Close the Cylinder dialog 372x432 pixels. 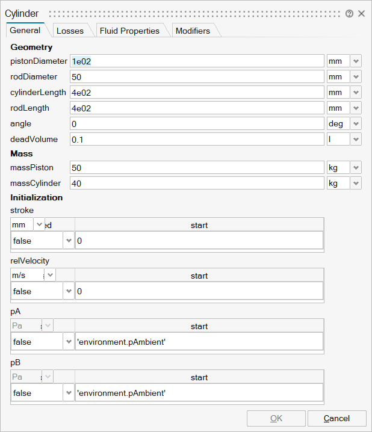[x=362, y=13]
